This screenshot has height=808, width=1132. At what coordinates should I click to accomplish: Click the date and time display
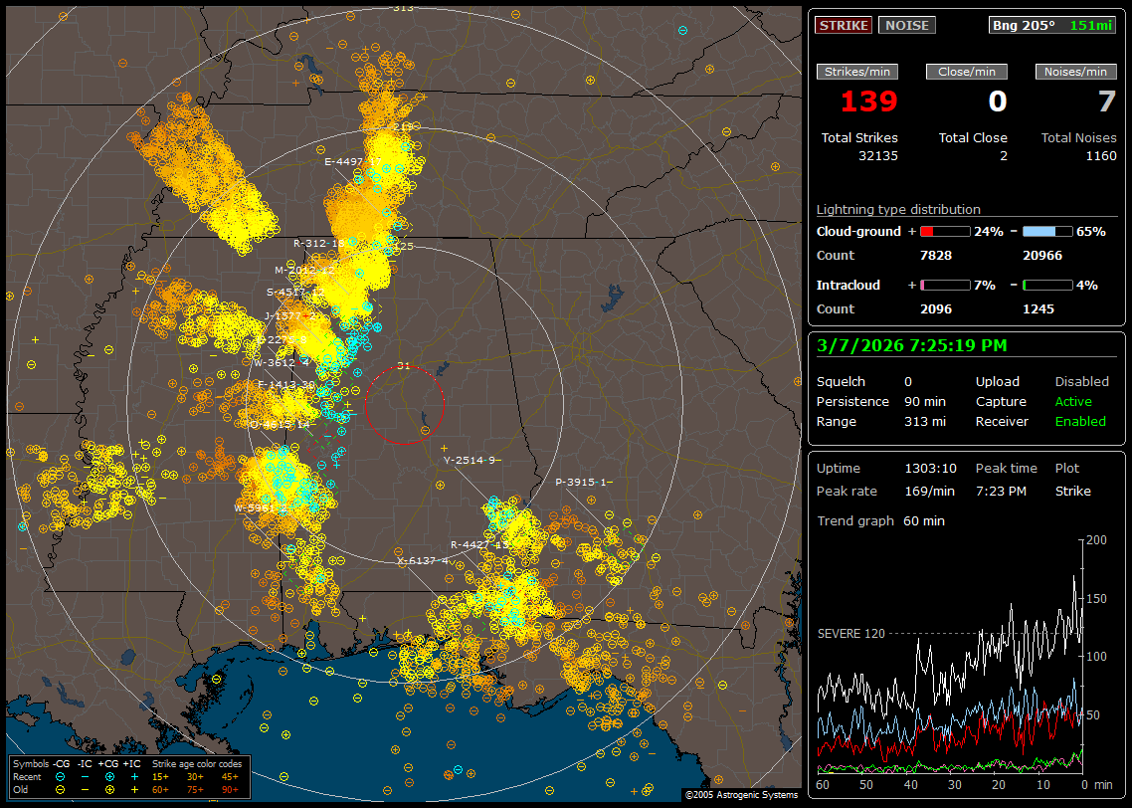click(x=911, y=345)
